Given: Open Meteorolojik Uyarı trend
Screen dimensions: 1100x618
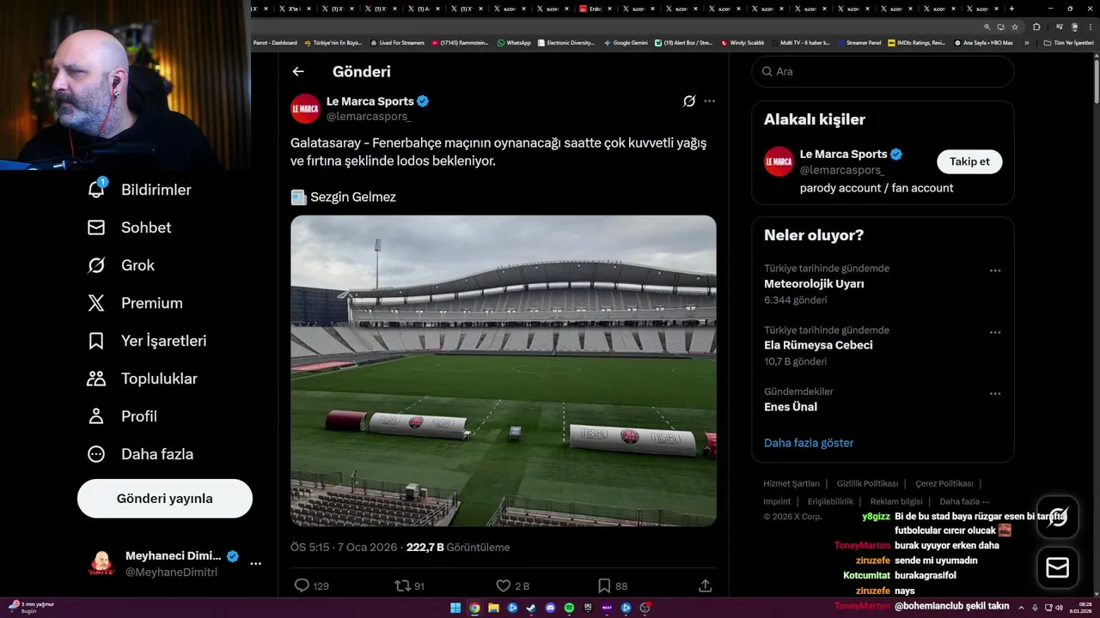Looking at the screenshot, I should coord(814,283).
